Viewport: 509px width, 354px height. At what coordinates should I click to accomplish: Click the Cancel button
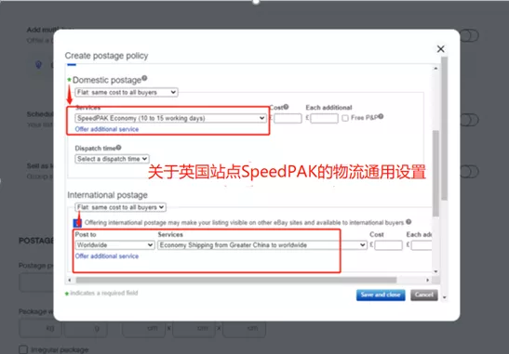click(424, 295)
